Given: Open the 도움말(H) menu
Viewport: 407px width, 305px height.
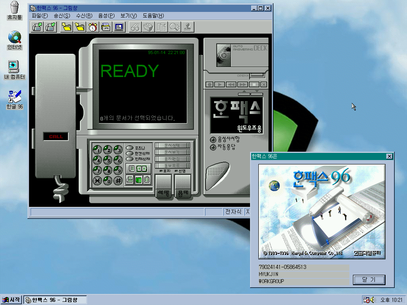Looking at the screenshot, I should (x=153, y=15).
